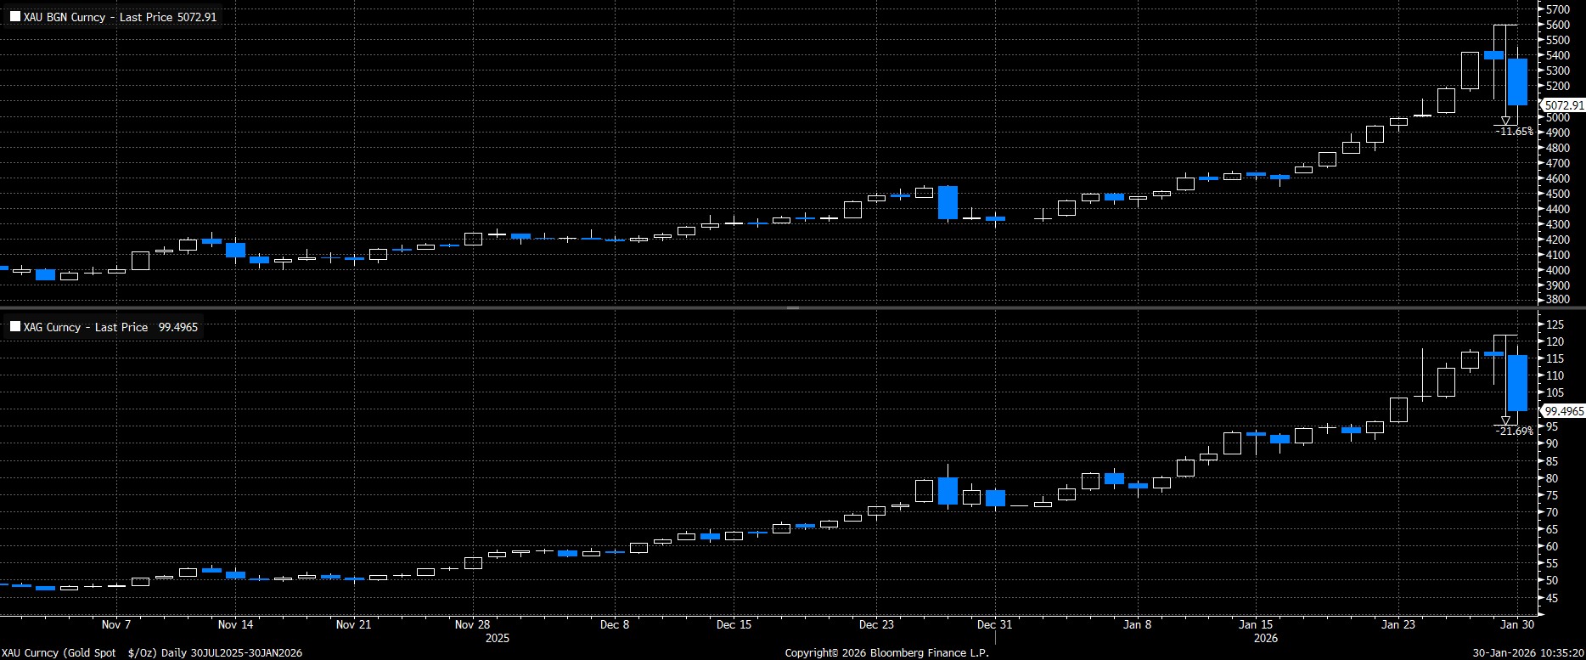1586x660 pixels.
Task: Click the 5072.91 gold price tag
Action: pyautogui.click(x=1563, y=106)
